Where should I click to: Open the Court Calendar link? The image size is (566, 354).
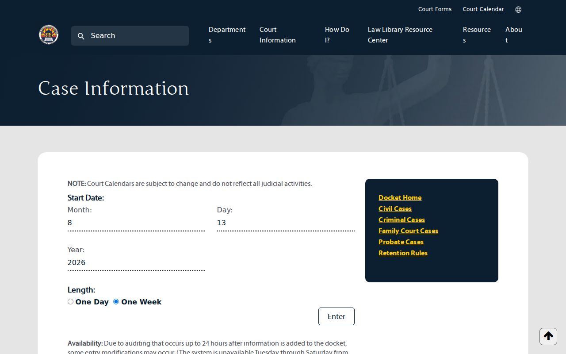(x=483, y=9)
